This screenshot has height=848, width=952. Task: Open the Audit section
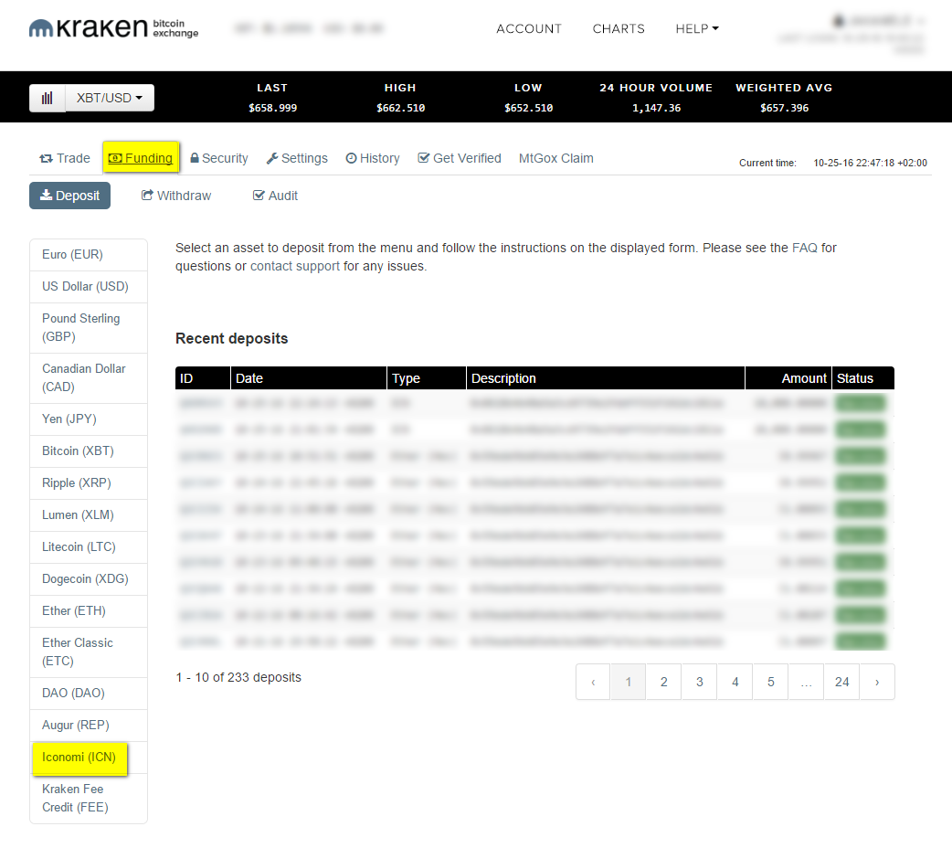275,196
